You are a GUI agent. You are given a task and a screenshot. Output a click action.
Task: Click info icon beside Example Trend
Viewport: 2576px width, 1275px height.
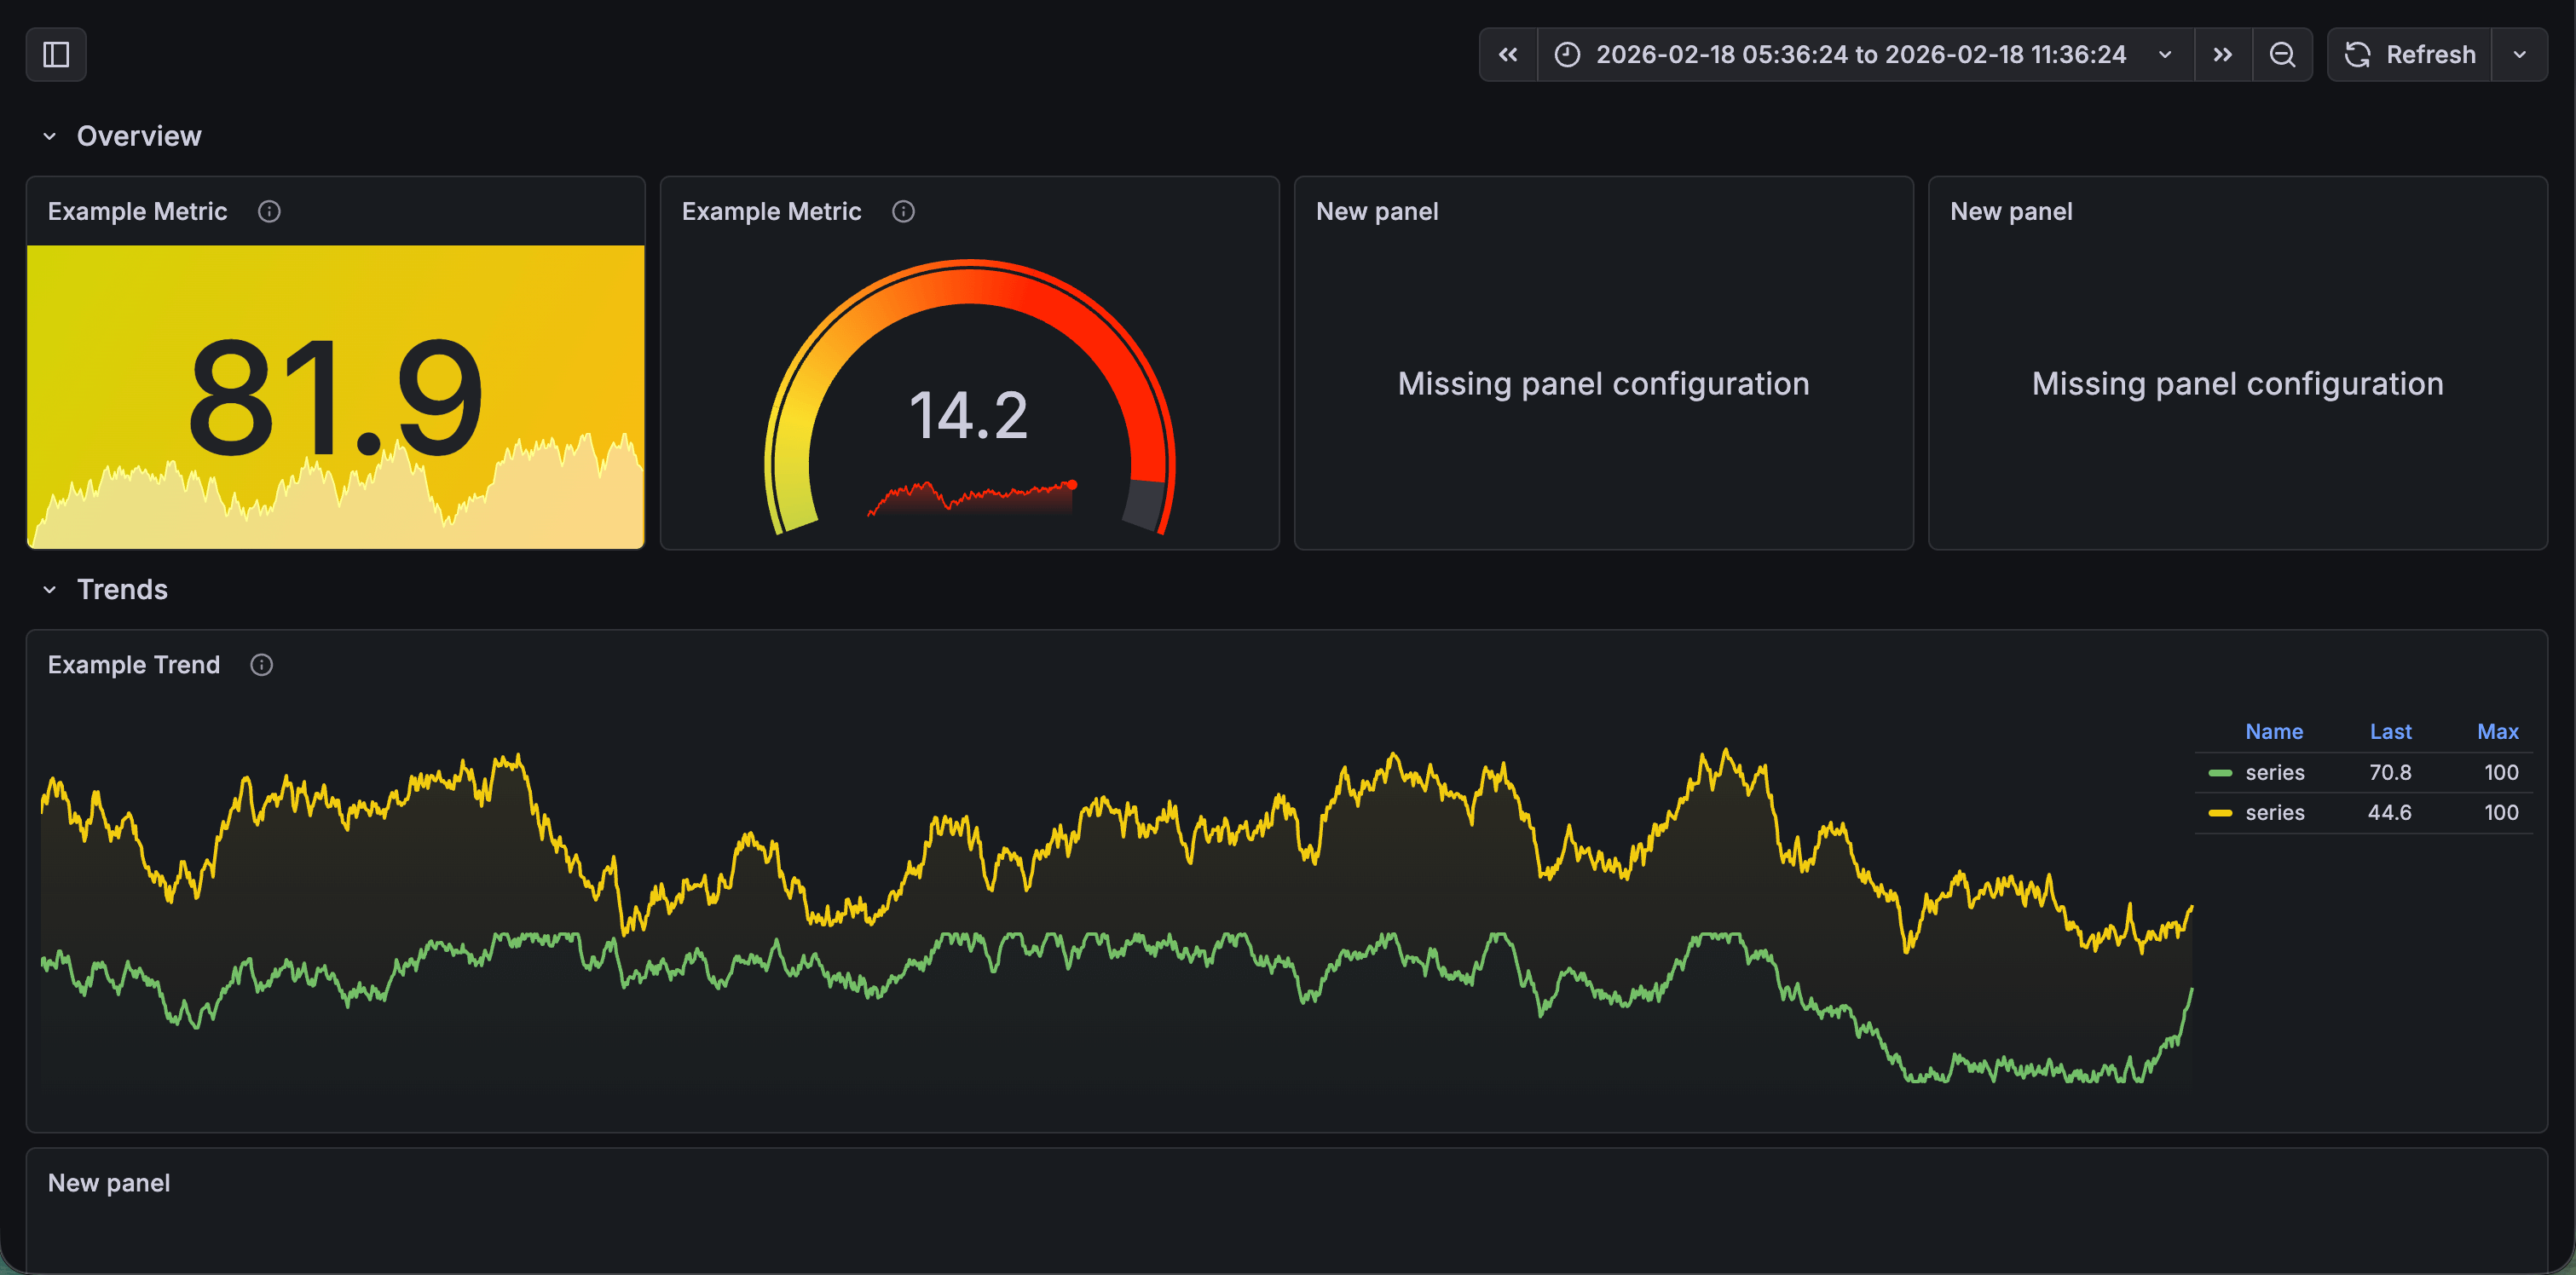(x=261, y=665)
